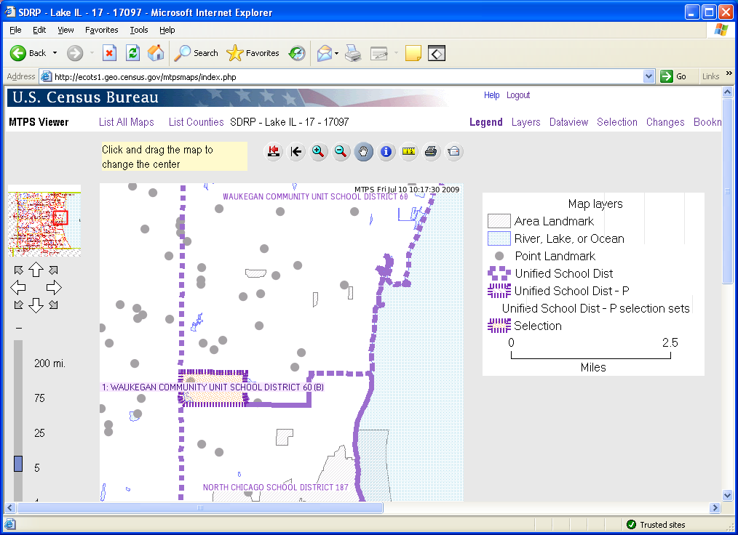Click the envelope email map icon

pyautogui.click(x=454, y=151)
